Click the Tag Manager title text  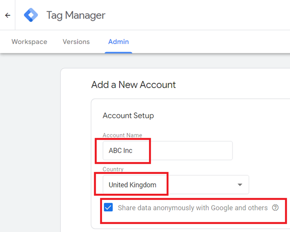coord(76,15)
